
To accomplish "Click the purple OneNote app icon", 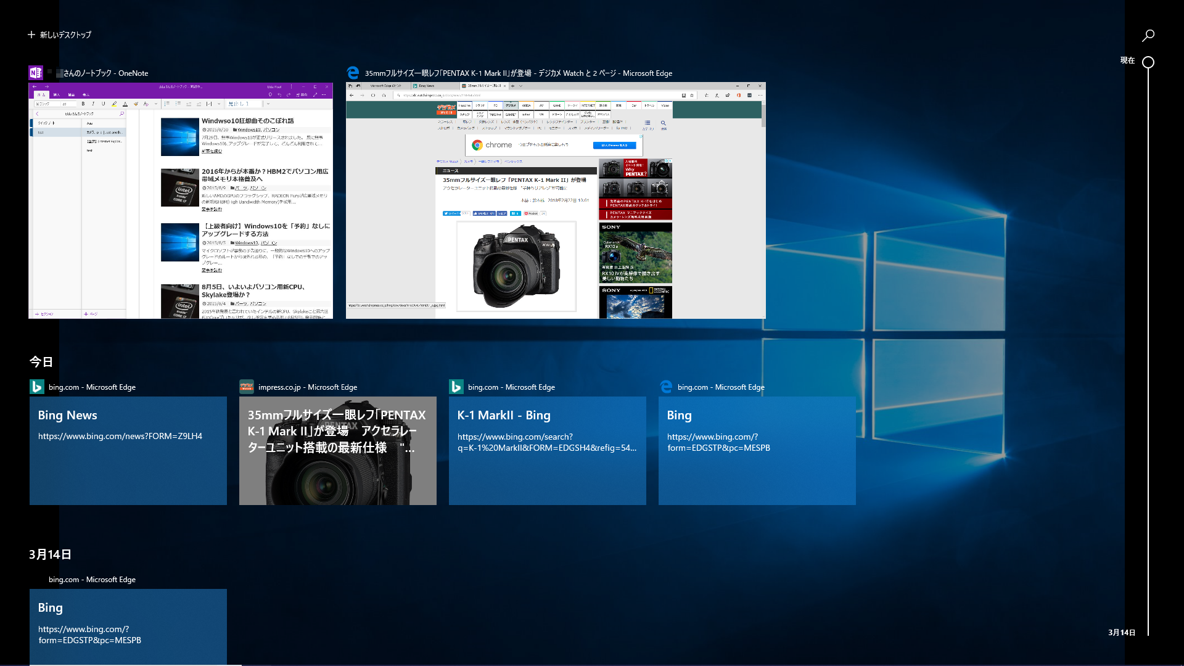I will [36, 73].
